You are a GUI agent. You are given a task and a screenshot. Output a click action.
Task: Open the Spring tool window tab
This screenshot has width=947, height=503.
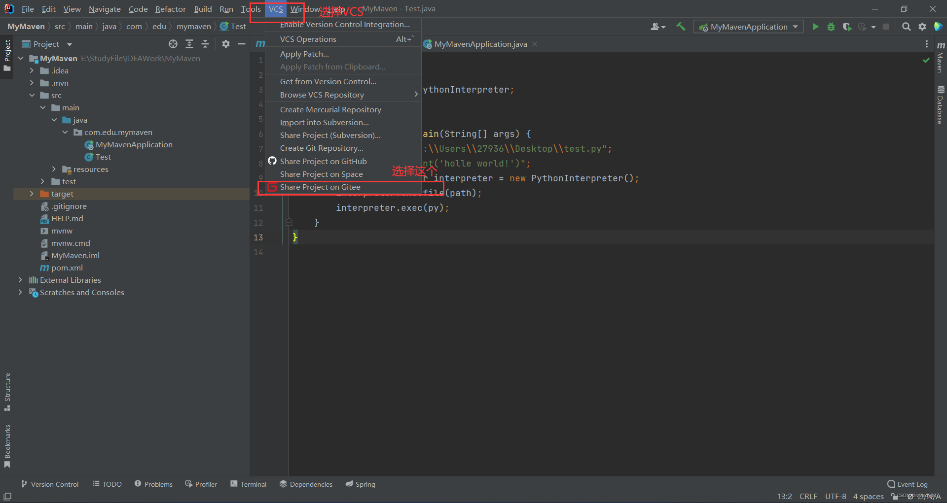coord(361,484)
